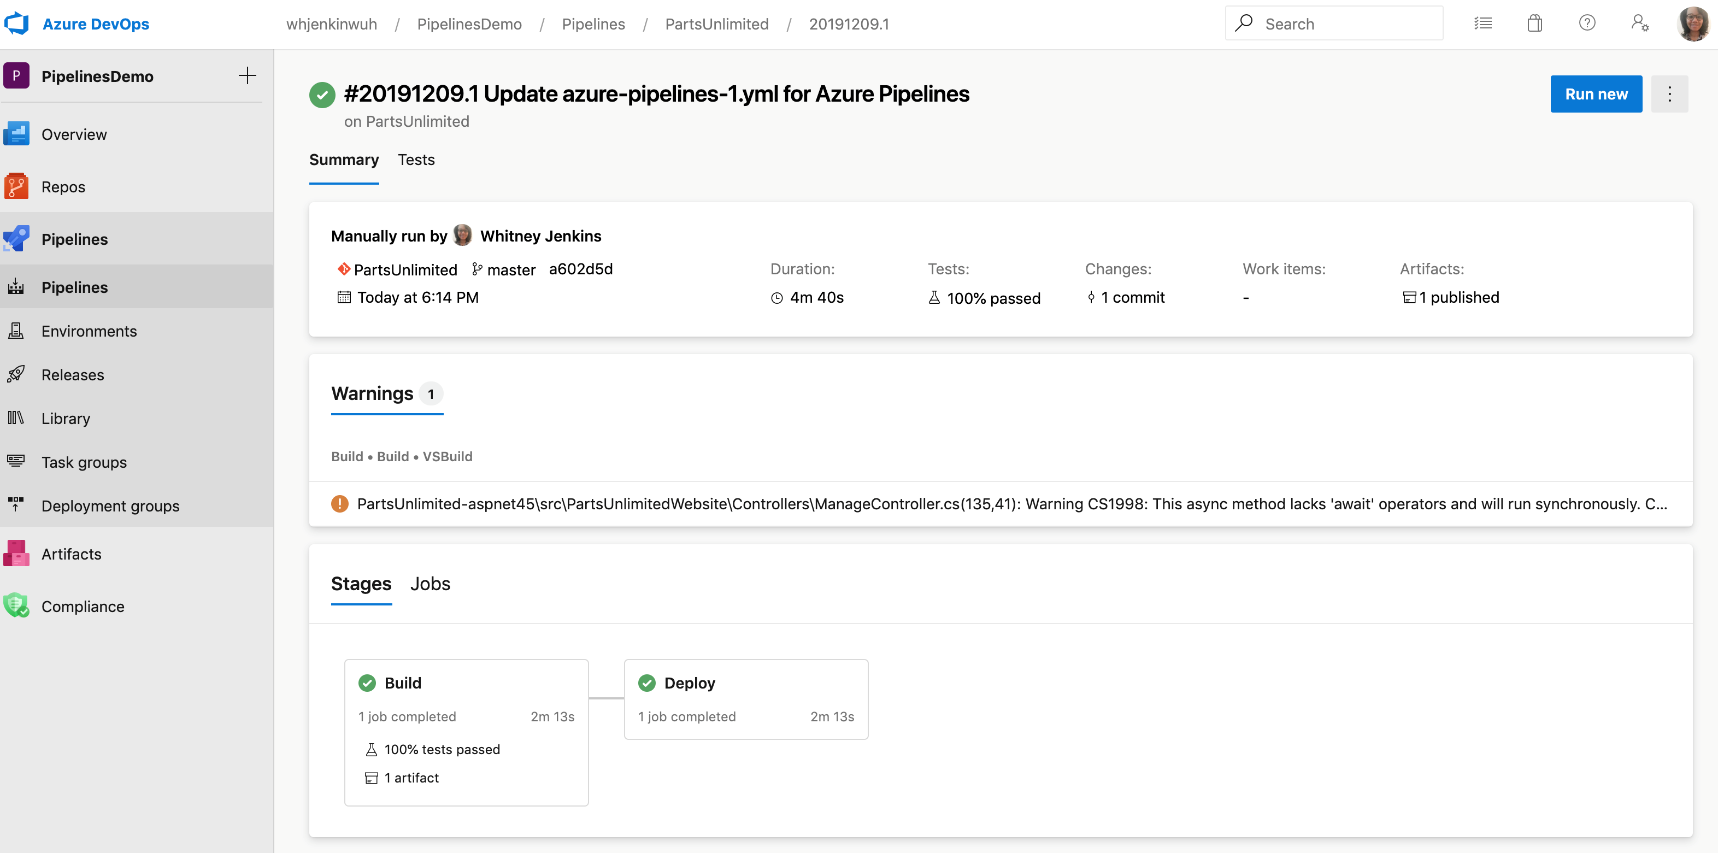Click Run new button

1596,94
